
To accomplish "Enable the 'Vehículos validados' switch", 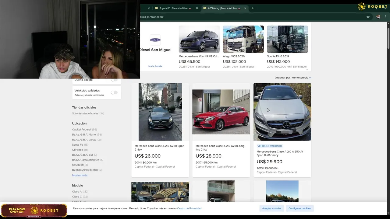I will tap(114, 92).
